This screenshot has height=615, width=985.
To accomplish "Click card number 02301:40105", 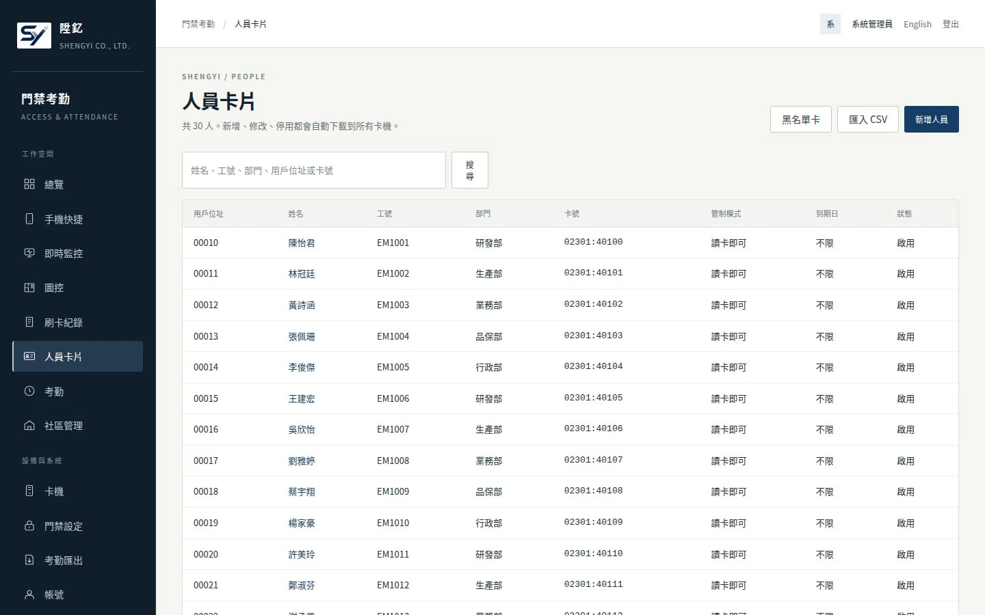I will (x=594, y=398).
